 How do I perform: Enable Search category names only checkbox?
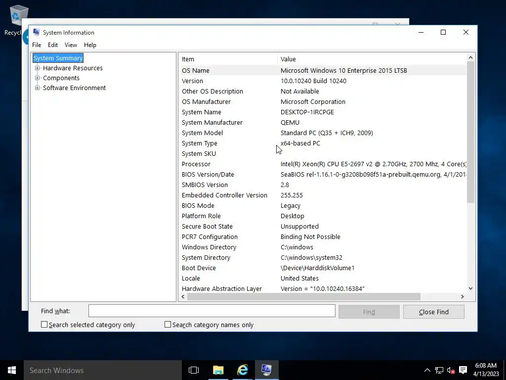pyautogui.click(x=168, y=325)
